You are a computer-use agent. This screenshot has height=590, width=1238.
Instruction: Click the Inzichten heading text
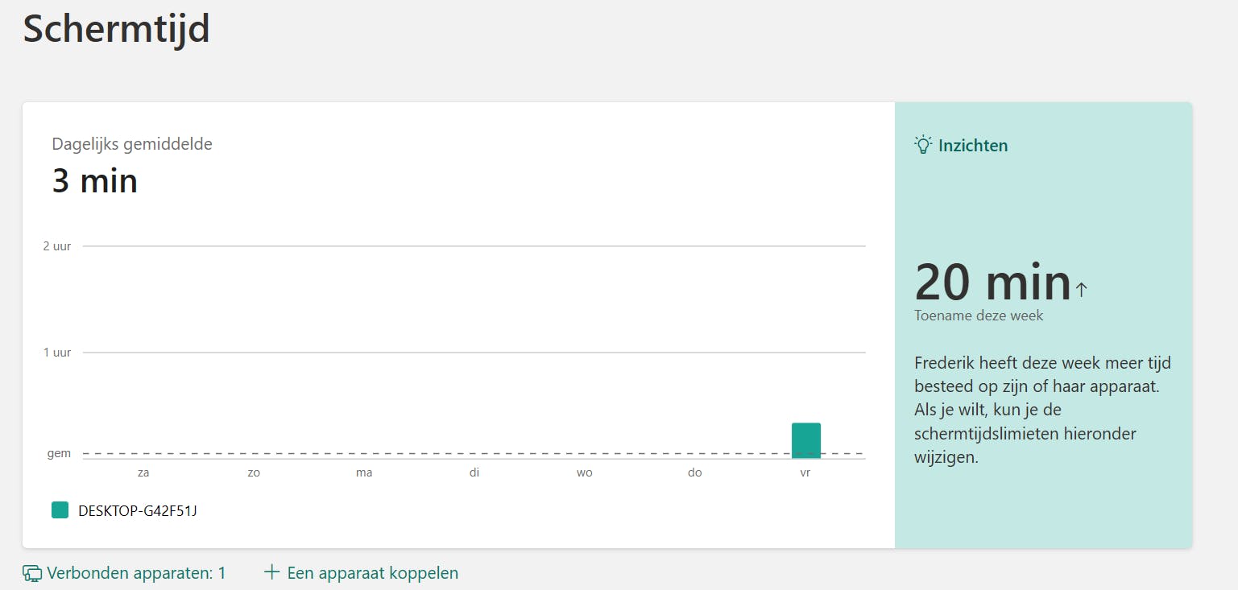973,146
